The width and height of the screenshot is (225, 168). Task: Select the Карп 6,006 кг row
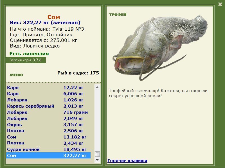click(48, 94)
